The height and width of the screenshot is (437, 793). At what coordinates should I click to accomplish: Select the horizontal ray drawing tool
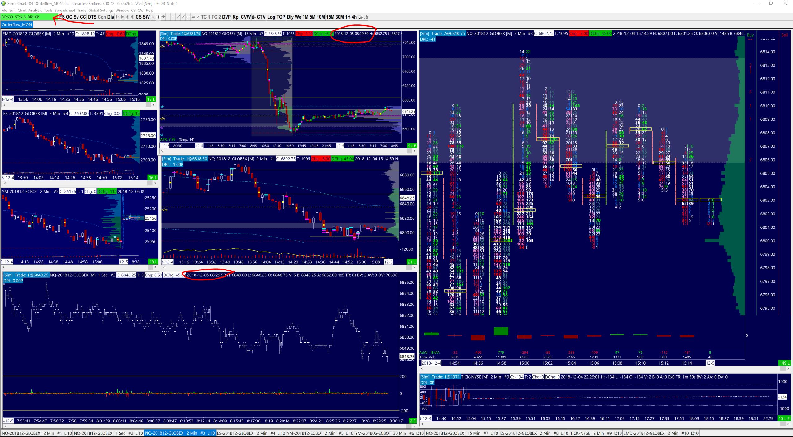(x=173, y=17)
